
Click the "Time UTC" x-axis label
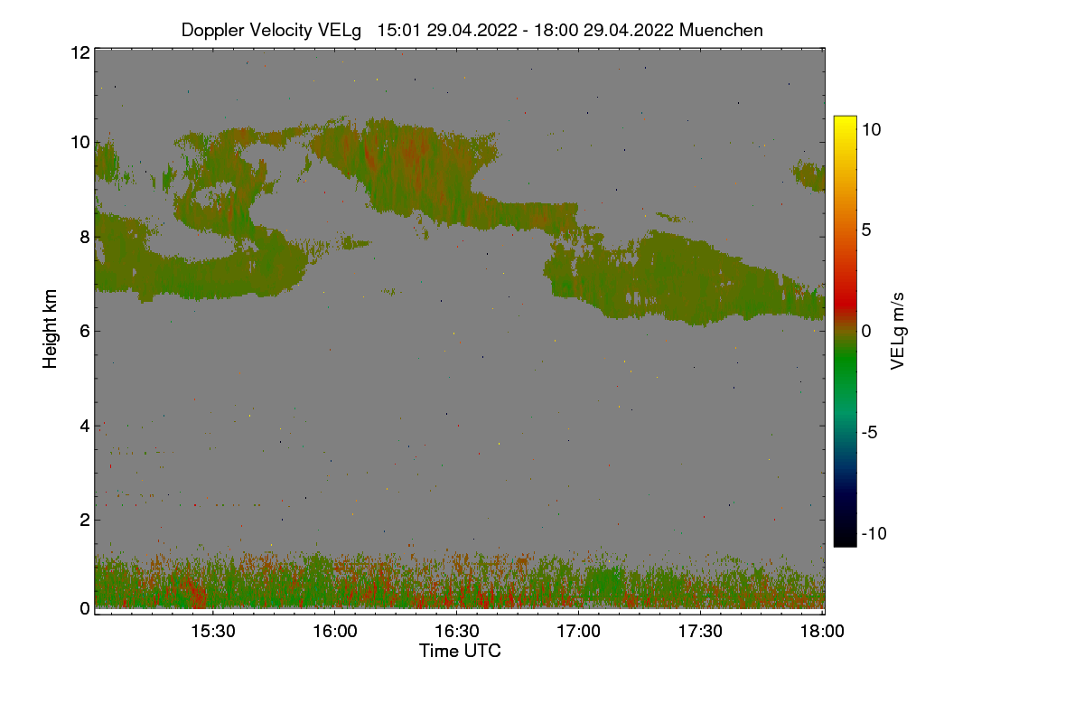pos(460,651)
